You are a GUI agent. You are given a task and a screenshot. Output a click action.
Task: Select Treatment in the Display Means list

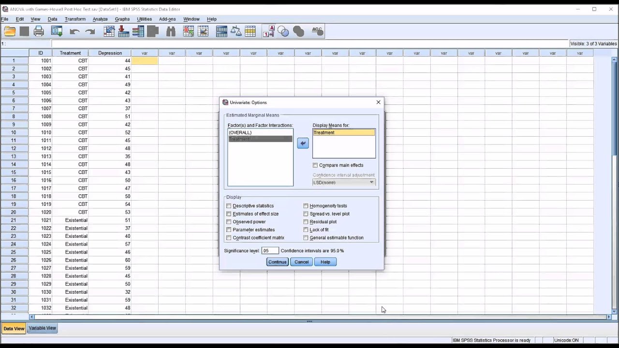(344, 132)
